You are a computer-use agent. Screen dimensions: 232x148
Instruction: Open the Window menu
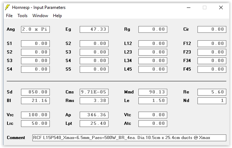(40, 16)
